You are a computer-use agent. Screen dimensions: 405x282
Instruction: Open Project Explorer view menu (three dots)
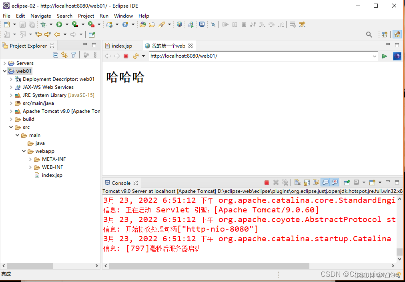coord(95,55)
